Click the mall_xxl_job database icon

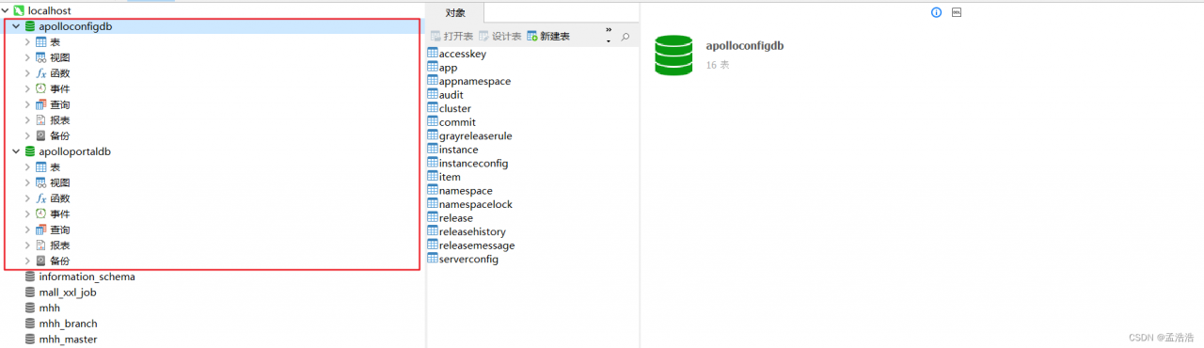pos(30,293)
